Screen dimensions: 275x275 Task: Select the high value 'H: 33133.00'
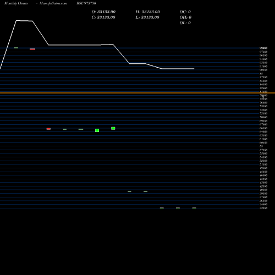pyautogui.click(x=148, y=12)
